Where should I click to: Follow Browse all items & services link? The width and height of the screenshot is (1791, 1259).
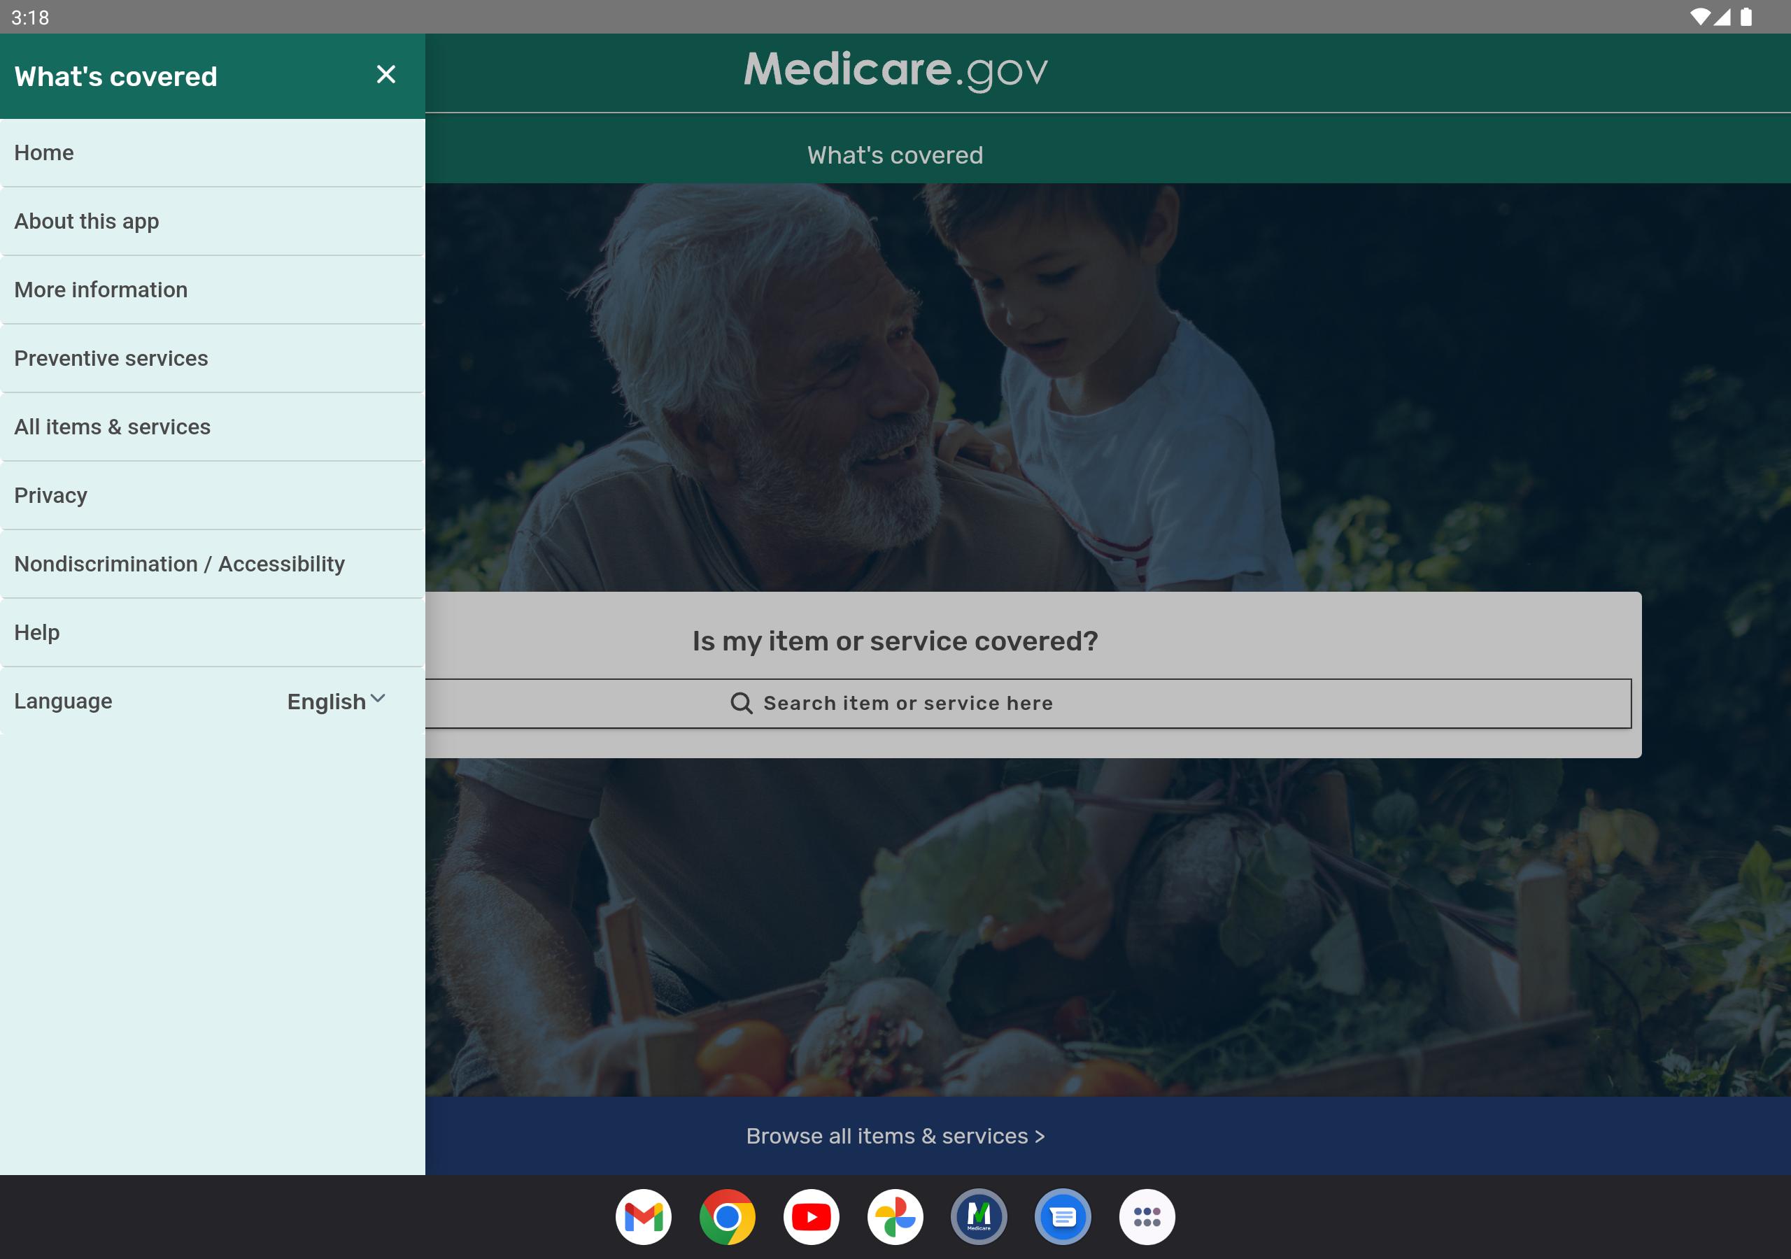(x=895, y=1136)
